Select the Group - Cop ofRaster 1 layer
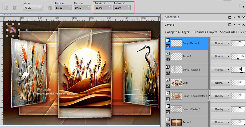246x127 pixels. coord(187,96)
